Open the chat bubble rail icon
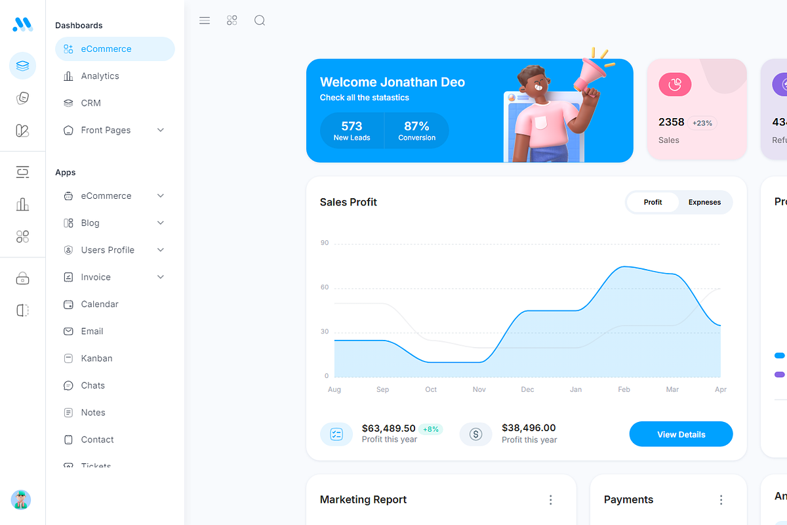This screenshot has width=787, height=525. point(22,98)
